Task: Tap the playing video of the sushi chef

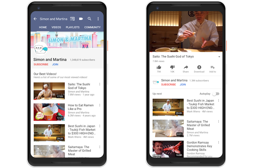Action: (186, 32)
